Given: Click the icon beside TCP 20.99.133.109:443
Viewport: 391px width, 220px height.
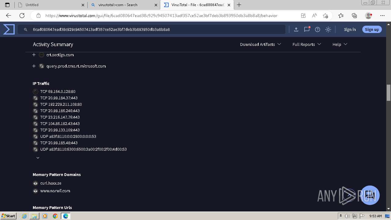Looking at the screenshot, I should pos(35,130).
